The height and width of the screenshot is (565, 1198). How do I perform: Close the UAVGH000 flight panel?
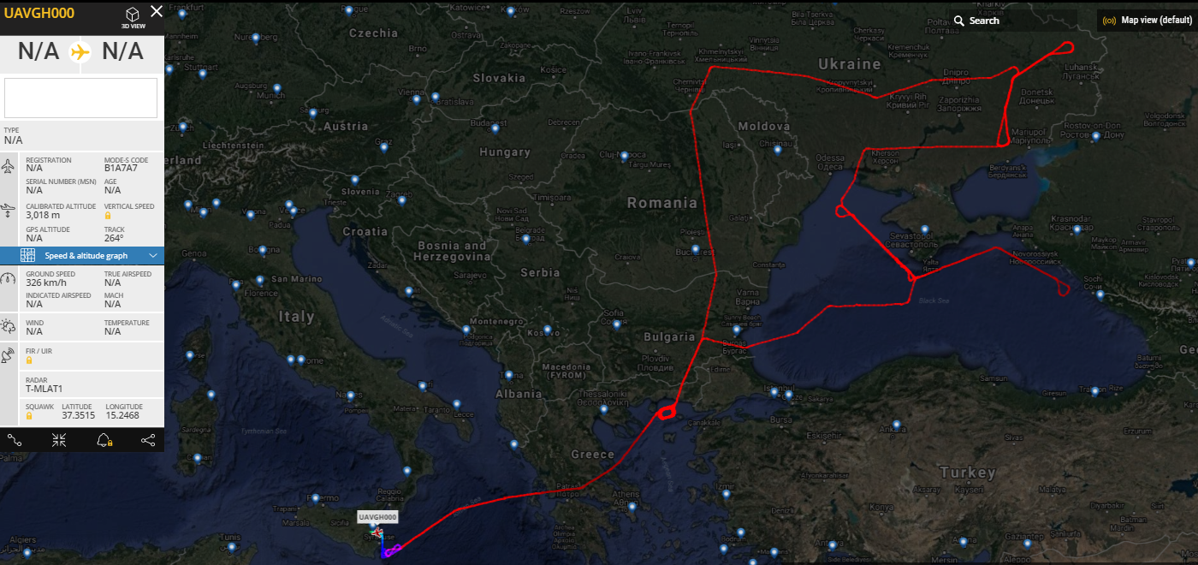157,11
